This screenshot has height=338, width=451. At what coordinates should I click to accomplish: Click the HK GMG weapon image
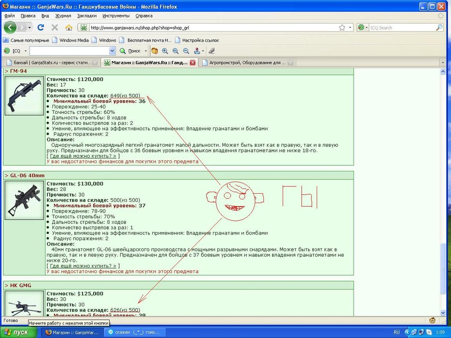pyautogui.click(x=24, y=304)
